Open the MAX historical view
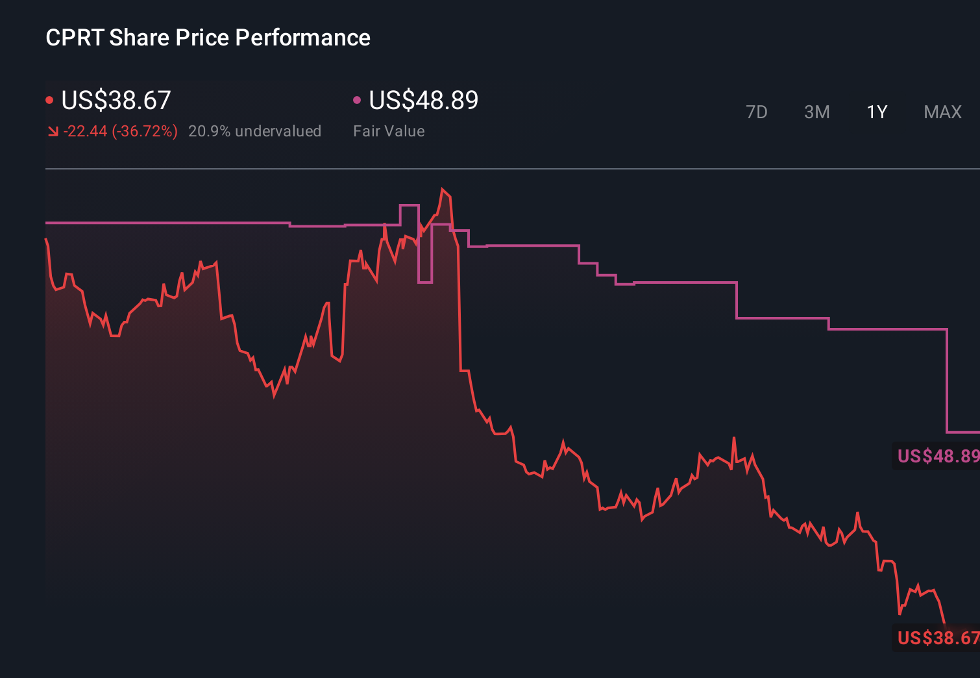This screenshot has height=678, width=980. (x=942, y=112)
